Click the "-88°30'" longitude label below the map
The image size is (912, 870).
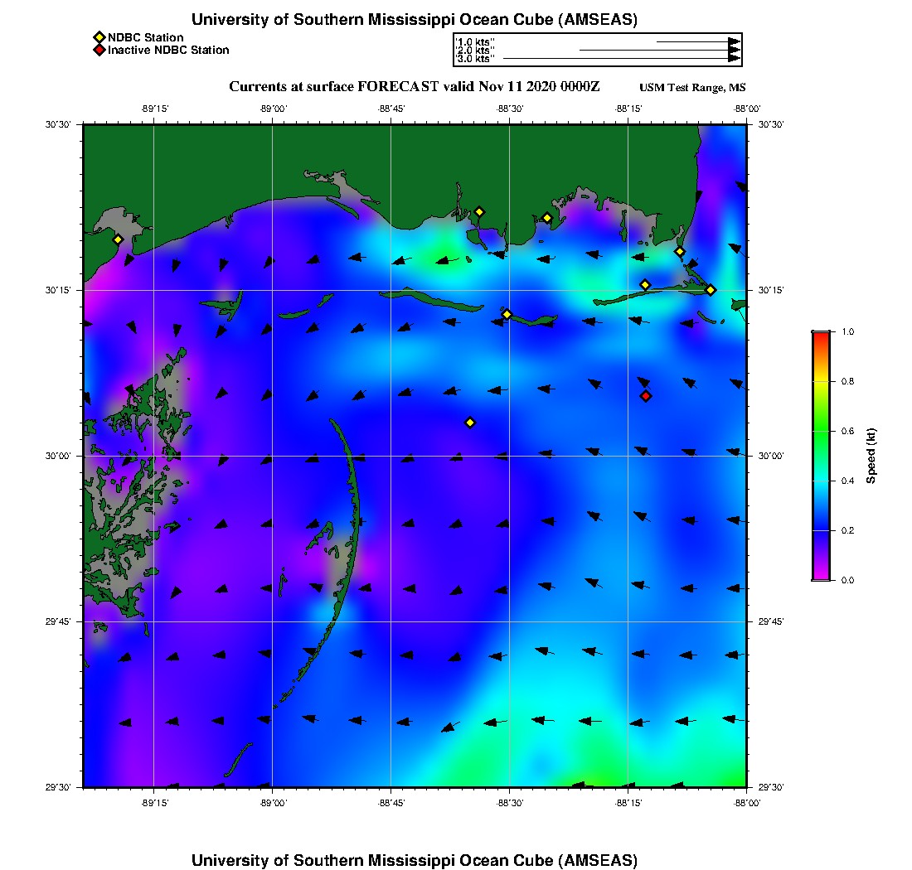tap(510, 803)
